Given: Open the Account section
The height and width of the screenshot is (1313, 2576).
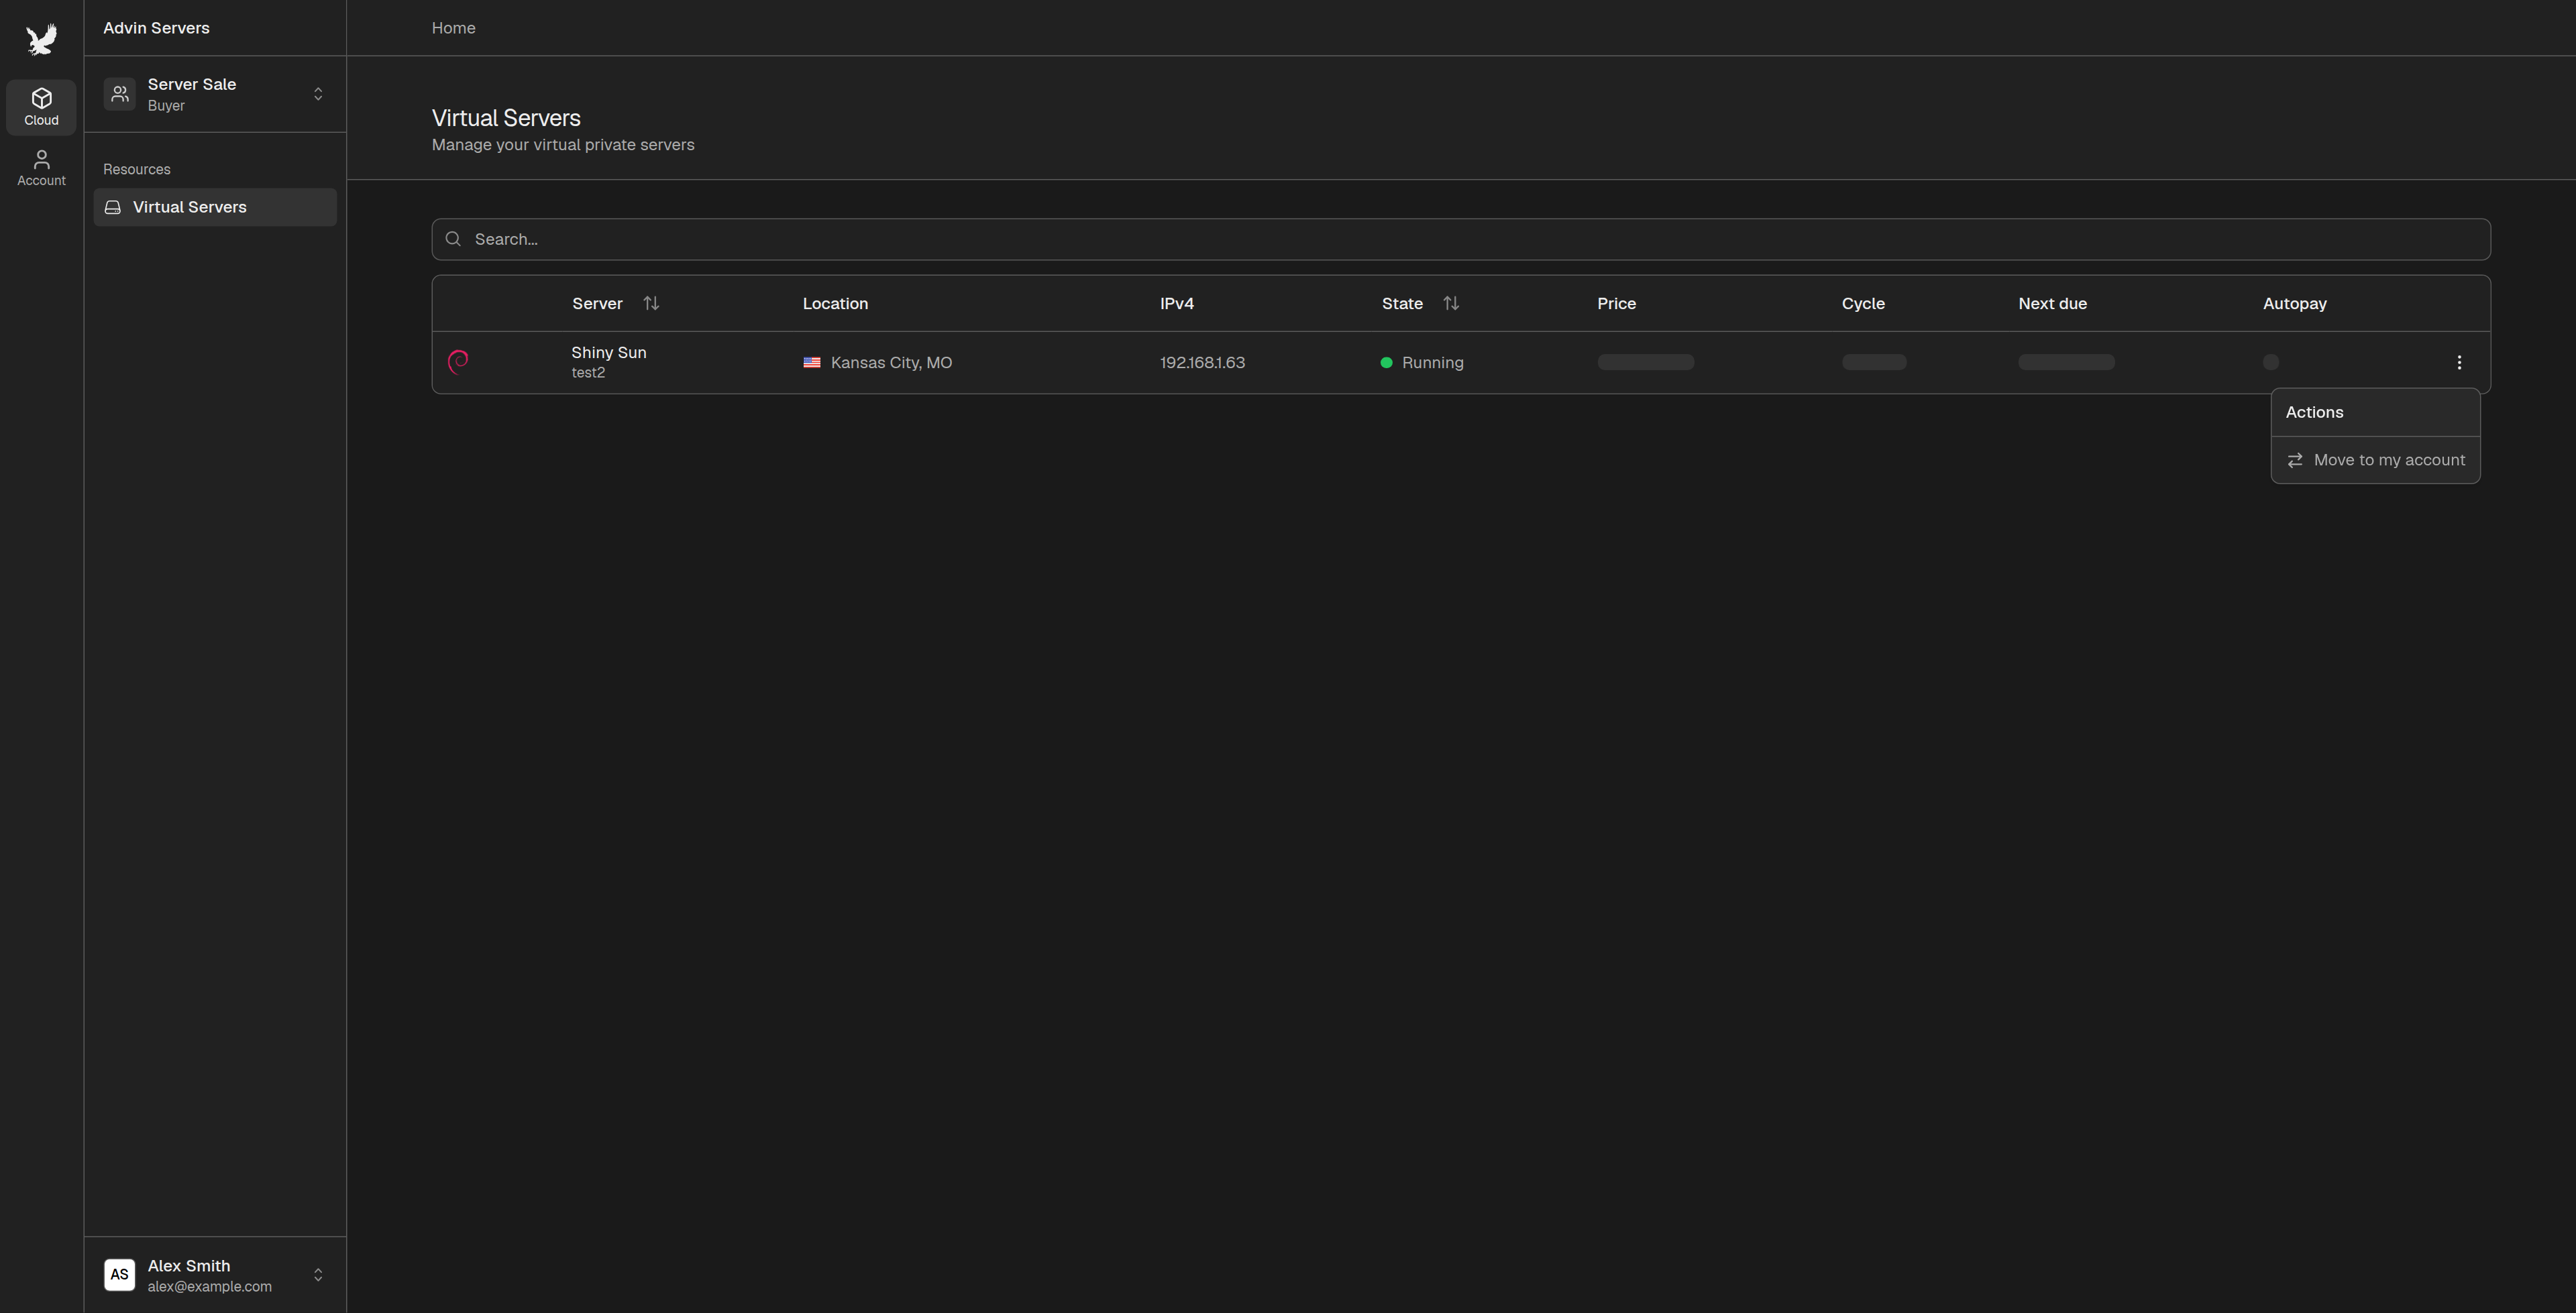Looking at the screenshot, I should 41,168.
